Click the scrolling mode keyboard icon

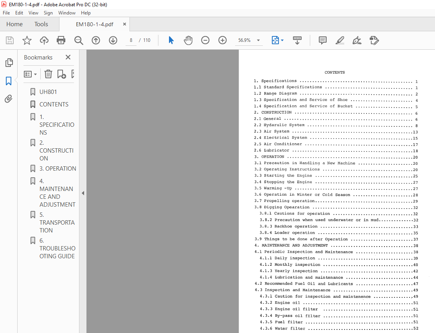(x=297, y=40)
